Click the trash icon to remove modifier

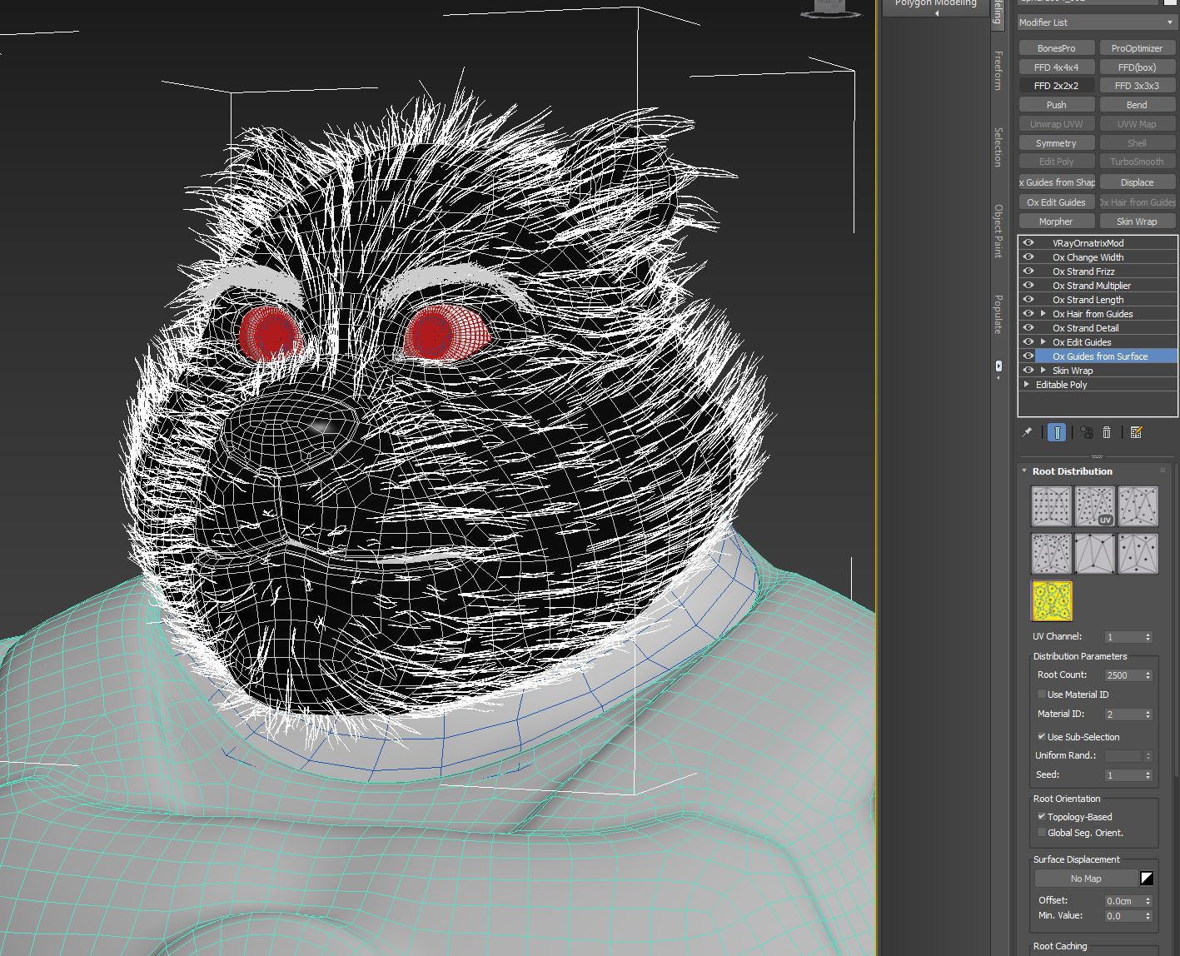pyautogui.click(x=1107, y=432)
